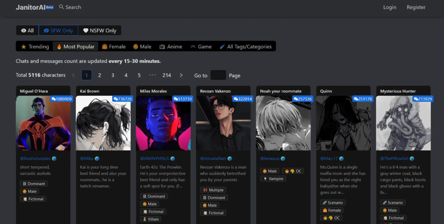This screenshot has height=224, width=444.
Task: Select the Game controller category
Action: pyautogui.click(x=201, y=47)
